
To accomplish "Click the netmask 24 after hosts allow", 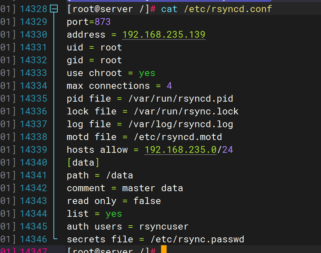I will click(x=228, y=150).
